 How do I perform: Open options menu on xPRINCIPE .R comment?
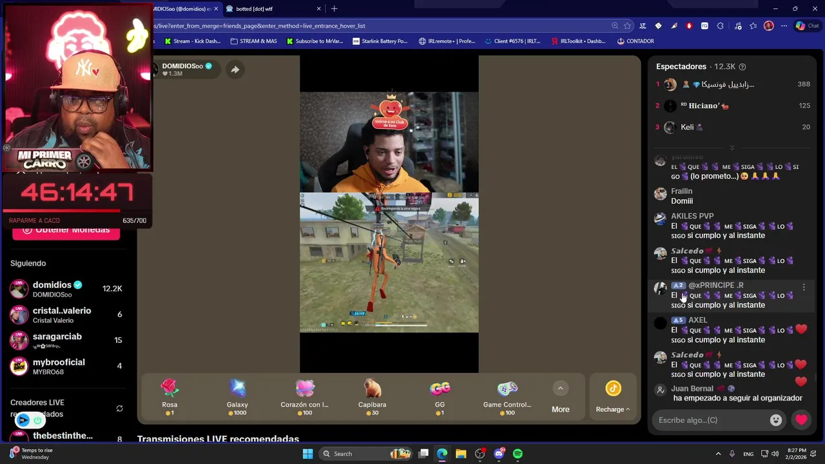coord(803,287)
